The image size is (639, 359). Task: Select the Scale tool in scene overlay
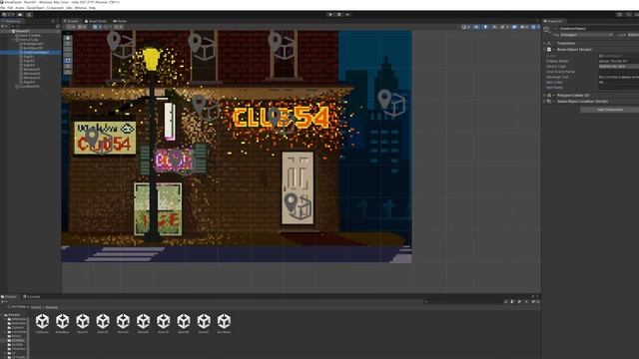coord(68,55)
